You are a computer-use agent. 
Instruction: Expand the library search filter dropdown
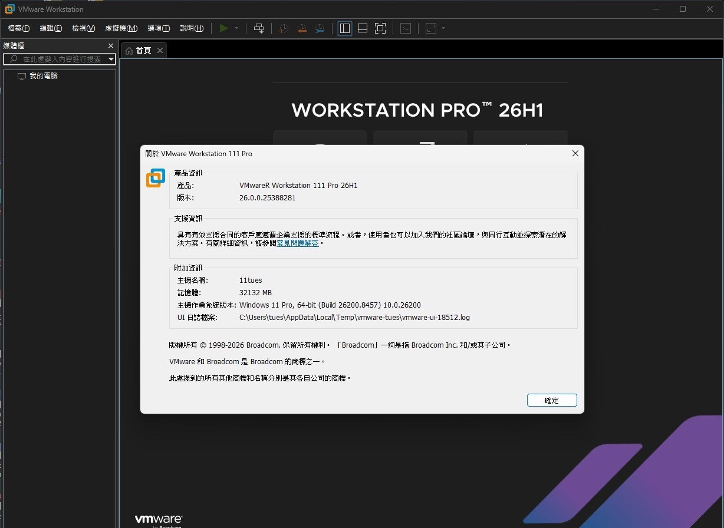click(111, 60)
